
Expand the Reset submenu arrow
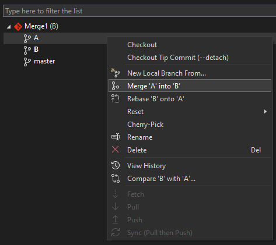pos(265,112)
